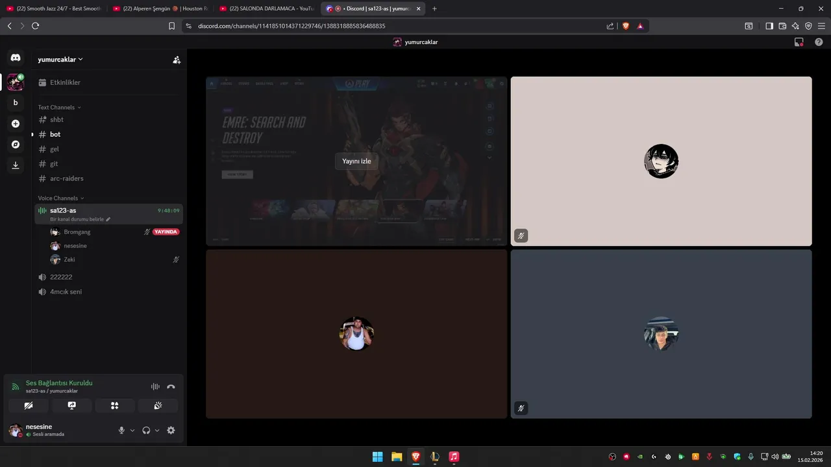Click the add a server plus icon
The image size is (831, 467).
click(16, 123)
